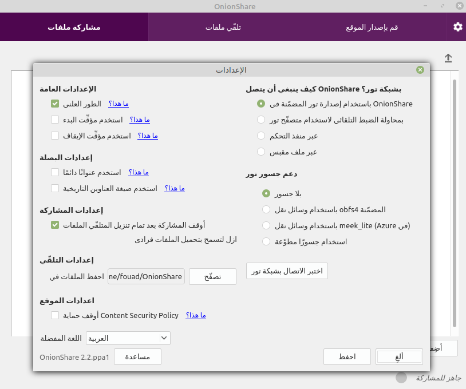Image resolution: width=466 pixels, height=389 pixels.
Task: Toggle the الطور العلني checkbox
Action: (55, 104)
